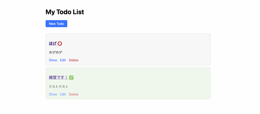This screenshot has width=260, height=114.
Task: Click the テストテスト description text
Action: coord(59,87)
